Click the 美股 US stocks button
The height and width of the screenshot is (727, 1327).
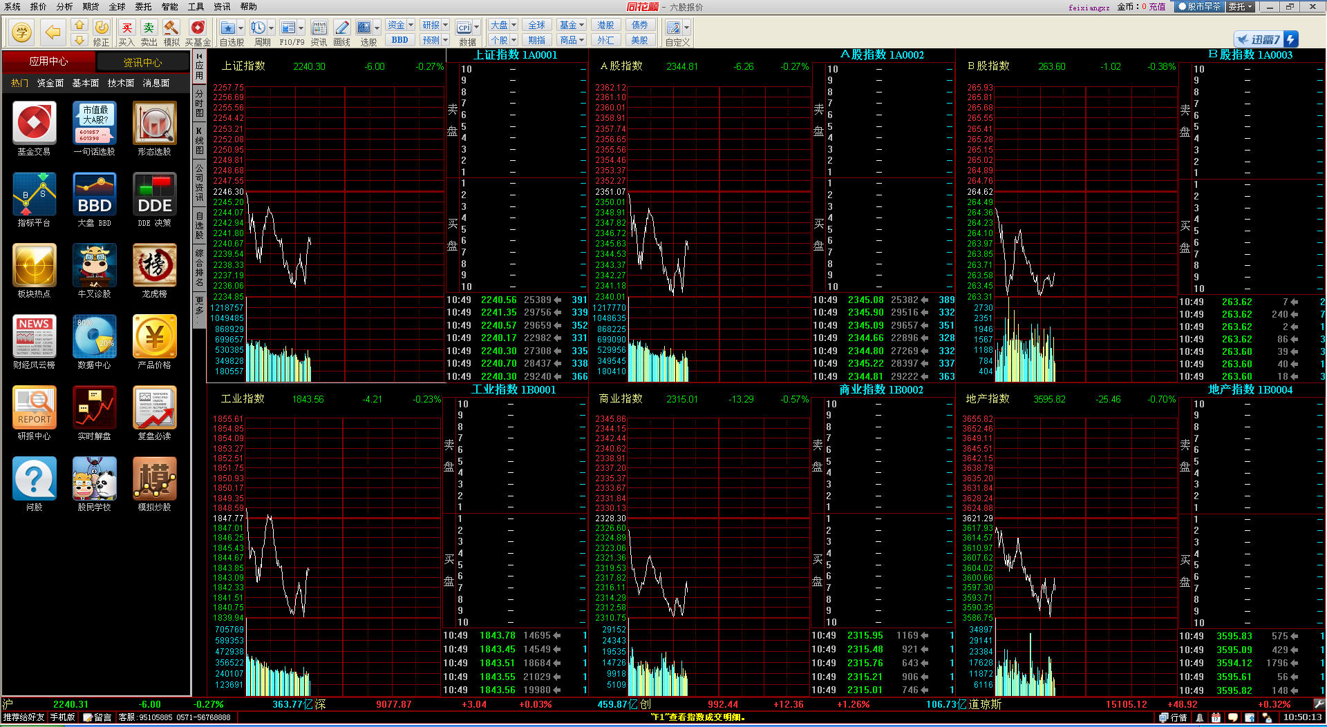640,40
